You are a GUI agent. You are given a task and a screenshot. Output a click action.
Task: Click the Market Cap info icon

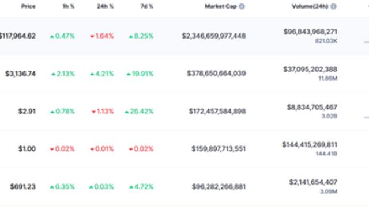click(242, 6)
